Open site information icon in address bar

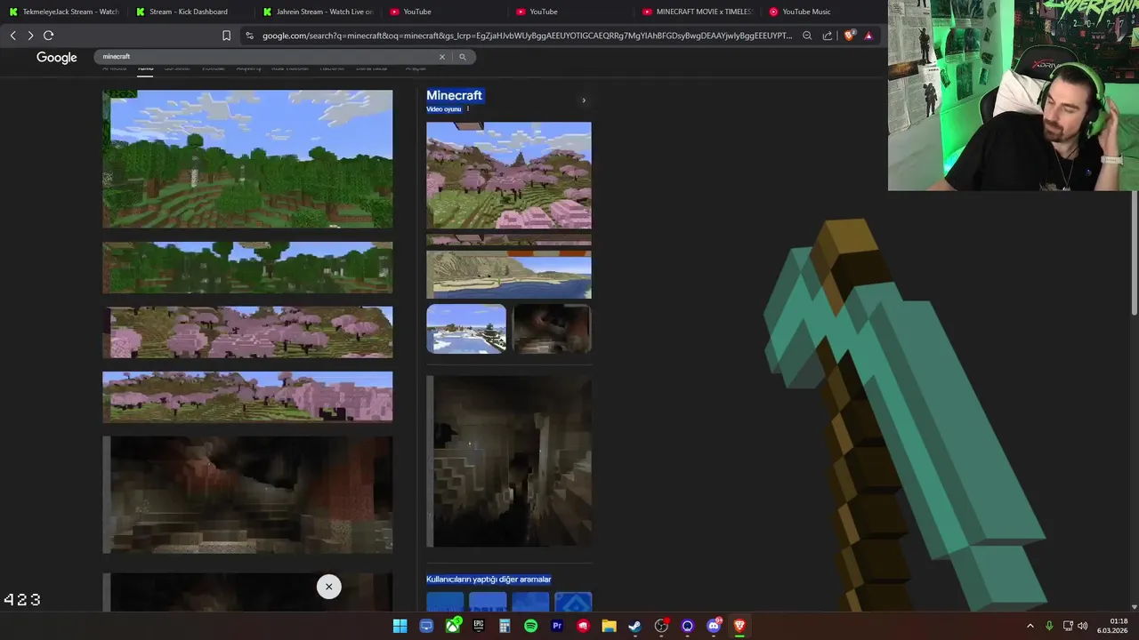pos(250,36)
